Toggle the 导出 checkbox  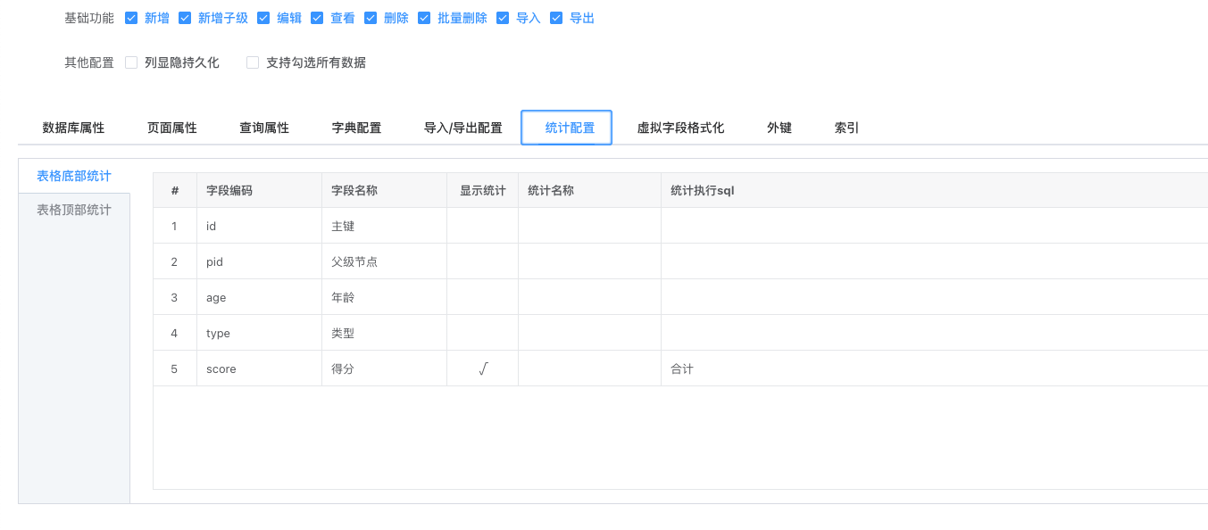tap(556, 18)
